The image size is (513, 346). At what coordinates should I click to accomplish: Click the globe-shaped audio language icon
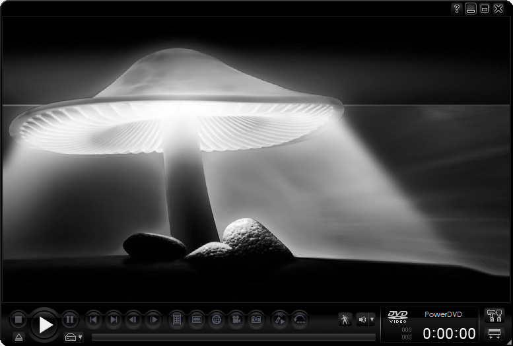(x=216, y=320)
